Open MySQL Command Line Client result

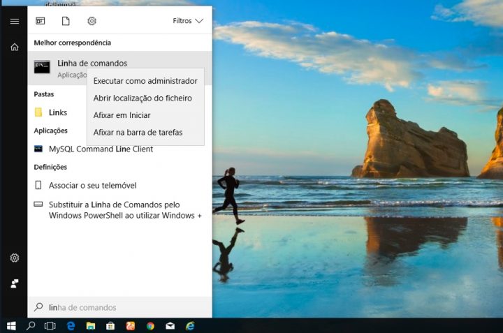(x=100, y=149)
